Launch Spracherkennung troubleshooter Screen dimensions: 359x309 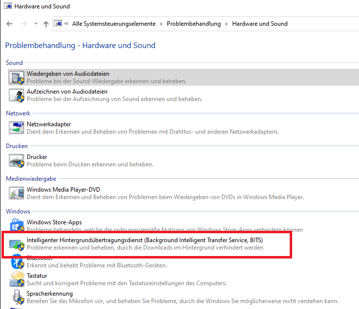point(50,294)
